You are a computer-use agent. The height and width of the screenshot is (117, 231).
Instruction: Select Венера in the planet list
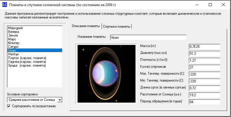[14, 32]
